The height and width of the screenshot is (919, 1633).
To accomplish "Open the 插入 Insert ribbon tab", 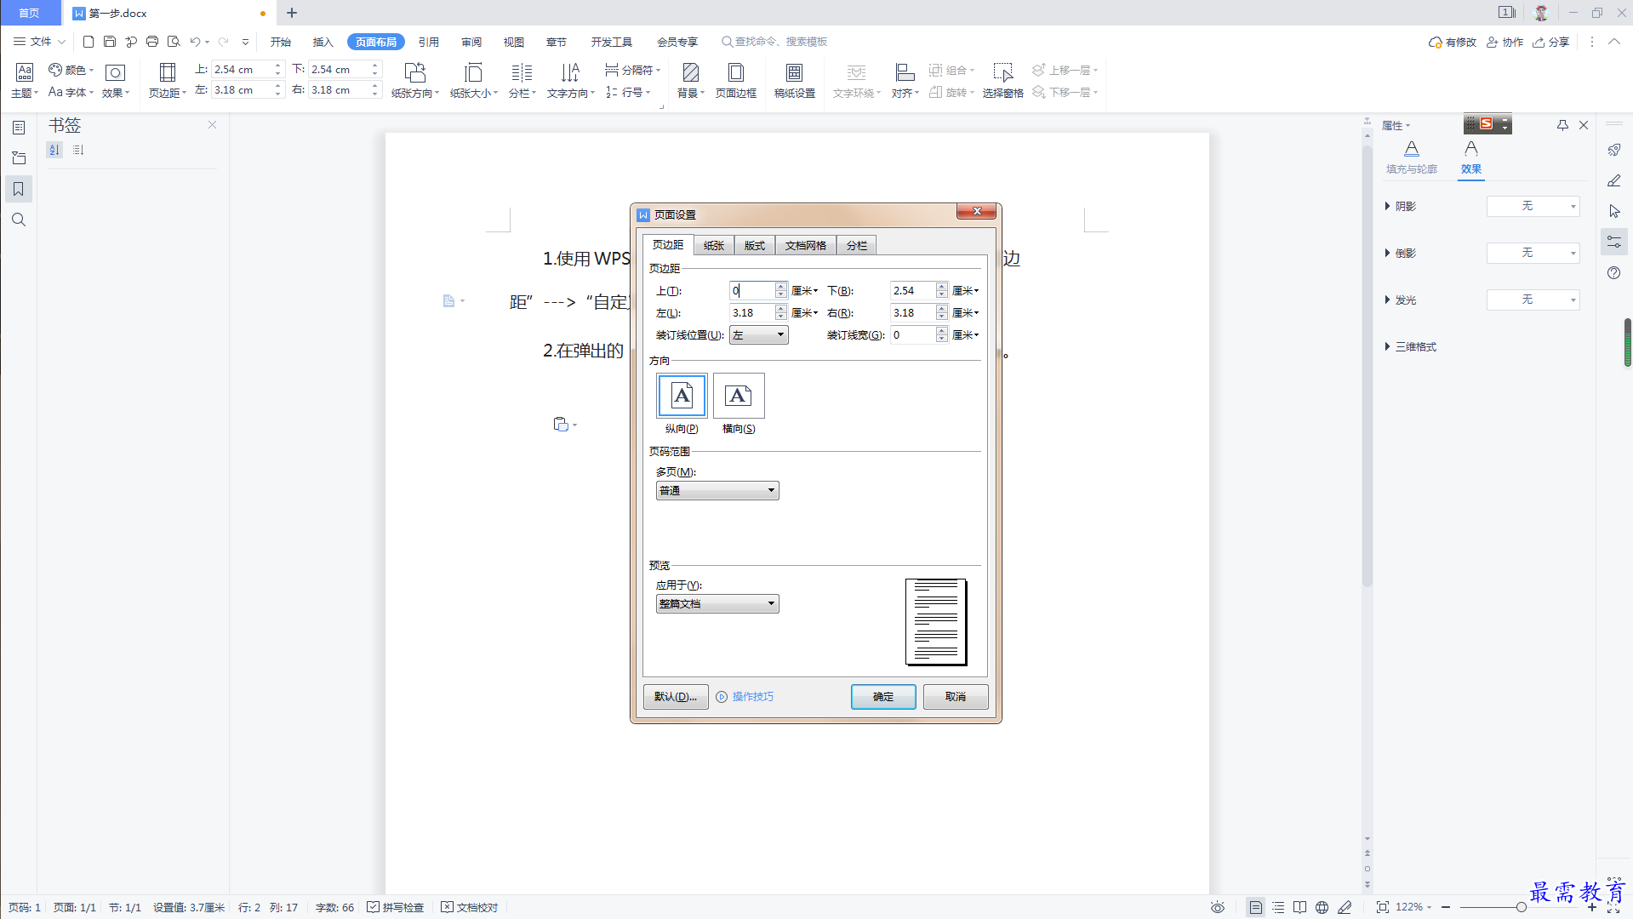I will point(323,42).
